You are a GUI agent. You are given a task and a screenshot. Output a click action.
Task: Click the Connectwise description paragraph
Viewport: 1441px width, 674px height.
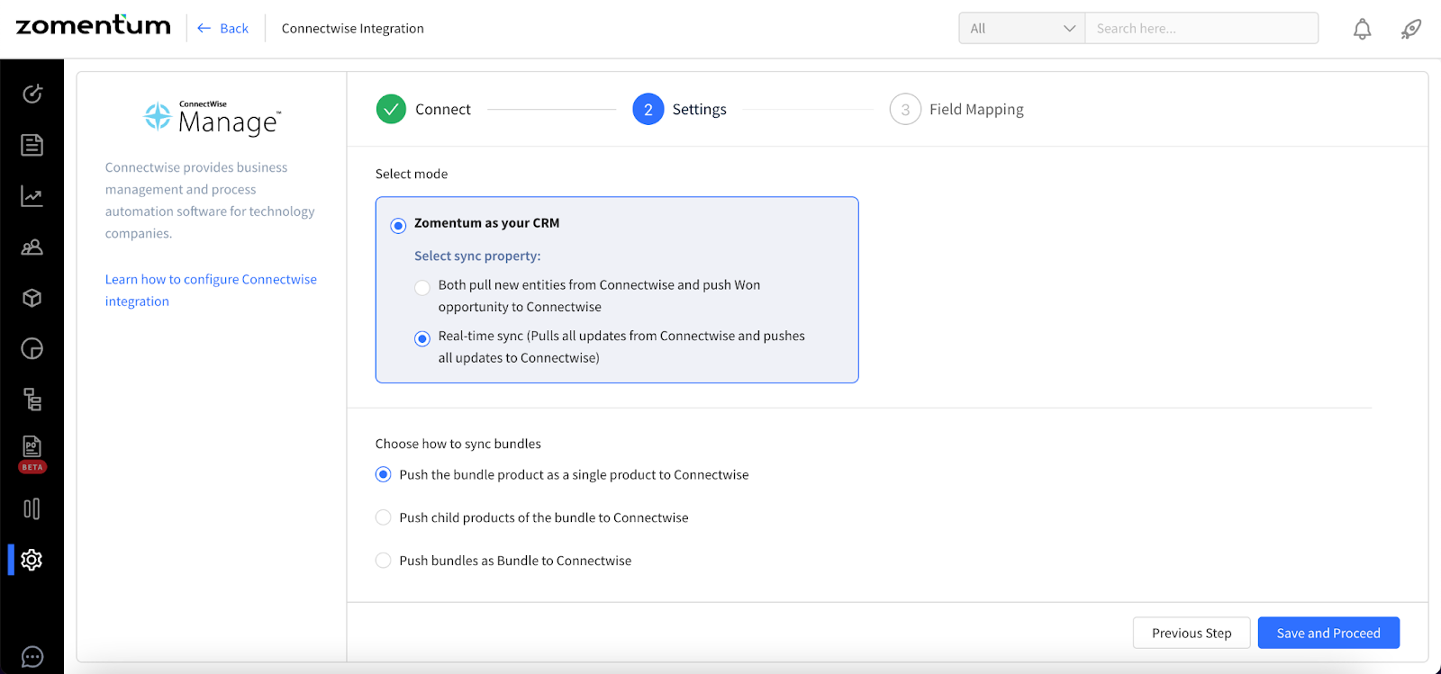pos(210,200)
